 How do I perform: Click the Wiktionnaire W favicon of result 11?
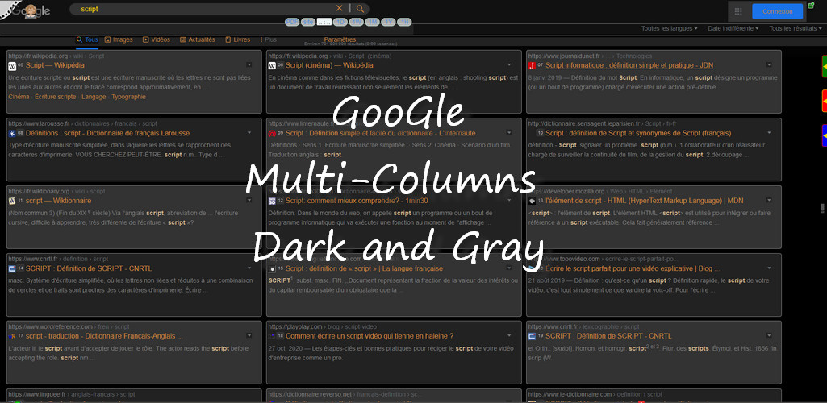point(12,201)
